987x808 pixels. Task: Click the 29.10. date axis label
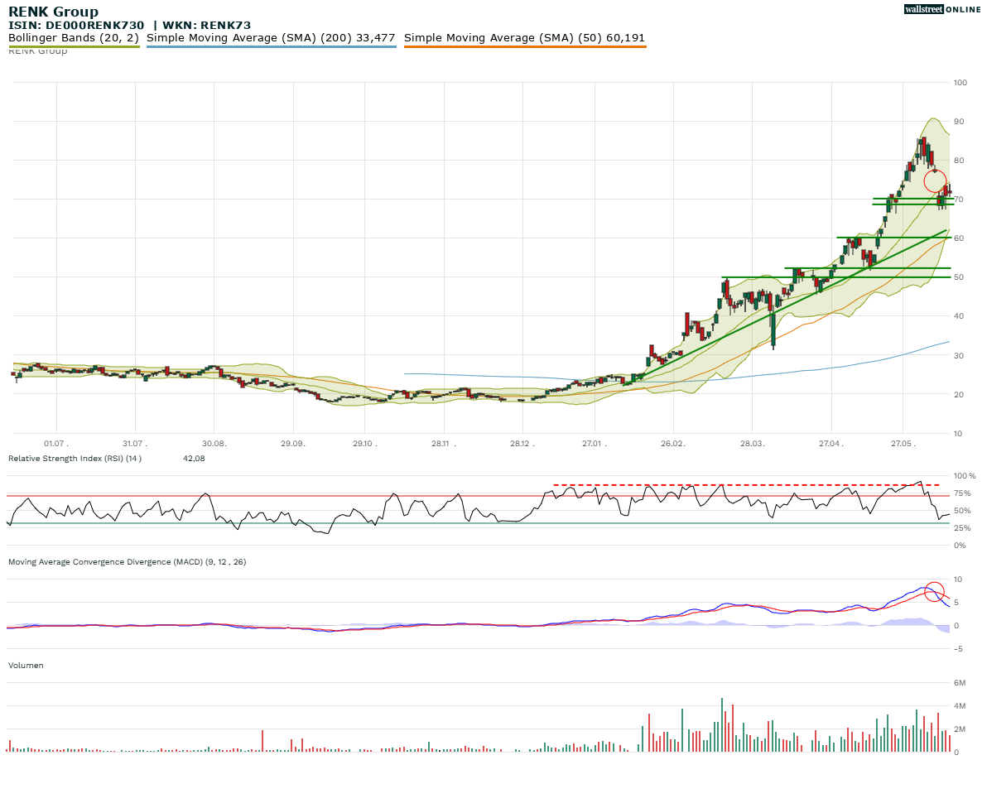click(x=365, y=444)
